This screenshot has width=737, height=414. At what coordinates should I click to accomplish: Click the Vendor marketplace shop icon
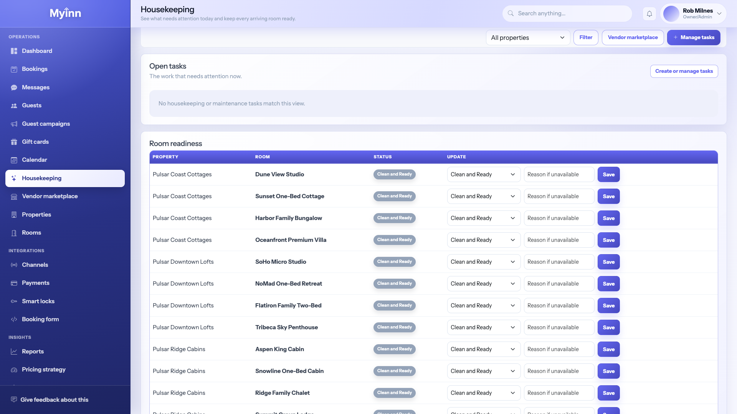(x=14, y=197)
